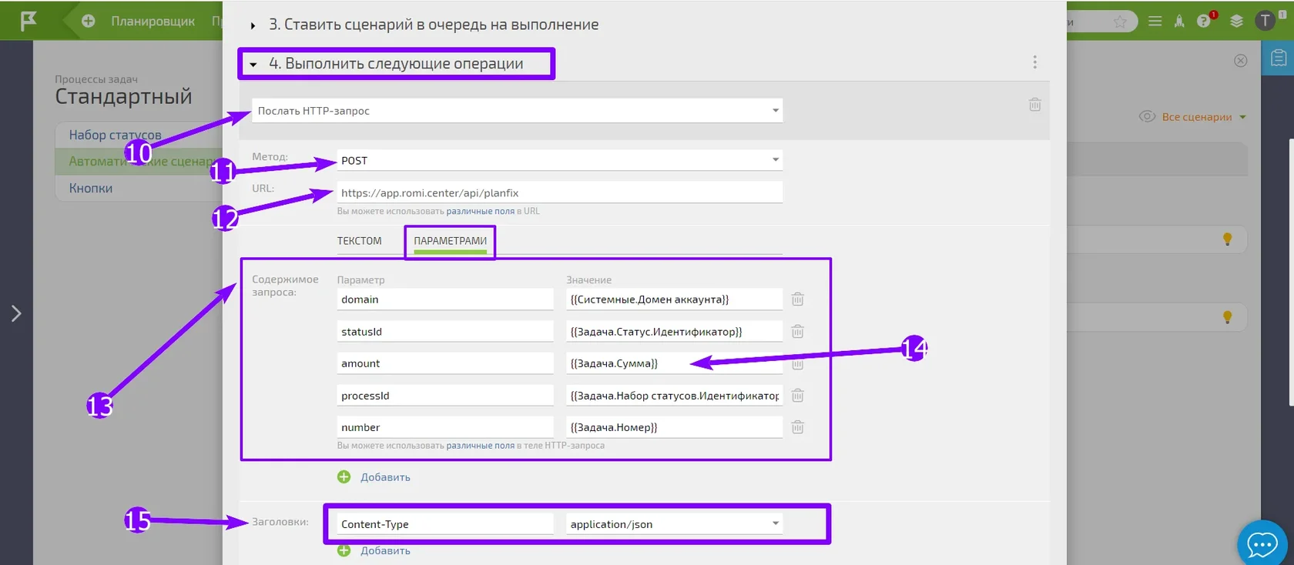Open the POST method dropdown
Image resolution: width=1294 pixels, height=565 pixels.
point(559,160)
